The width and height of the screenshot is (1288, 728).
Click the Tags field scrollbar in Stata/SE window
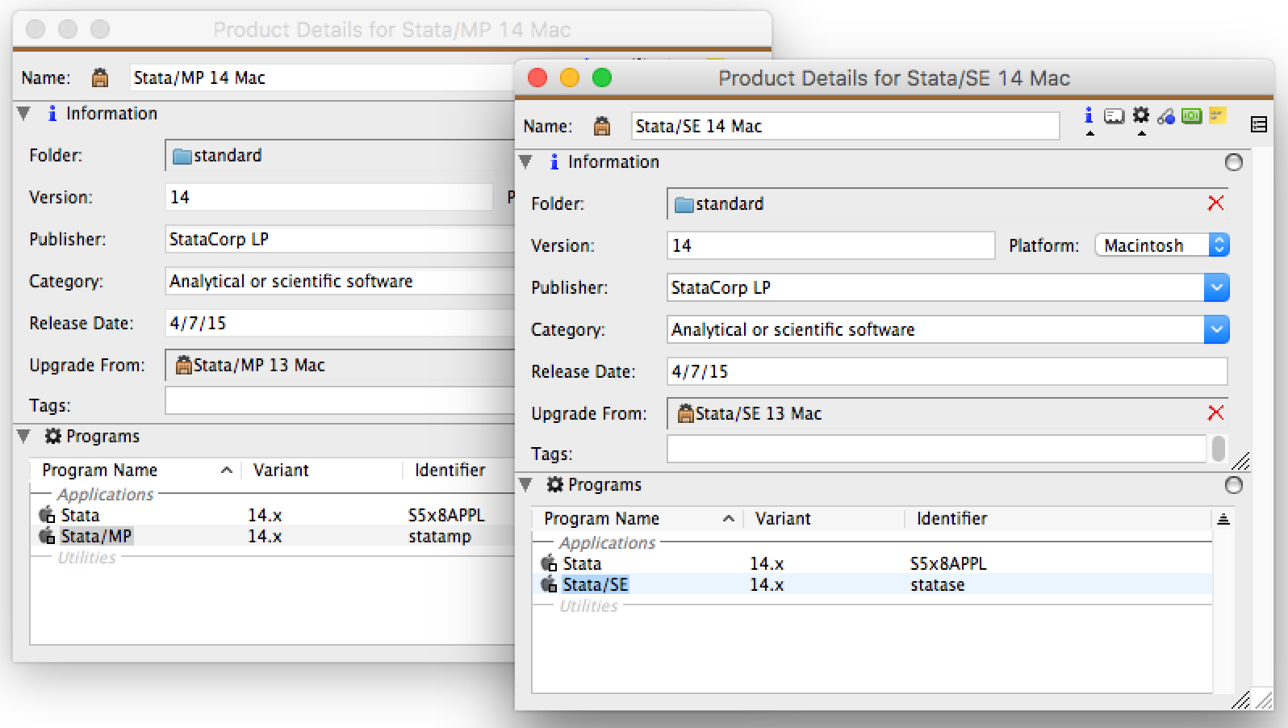[1218, 449]
